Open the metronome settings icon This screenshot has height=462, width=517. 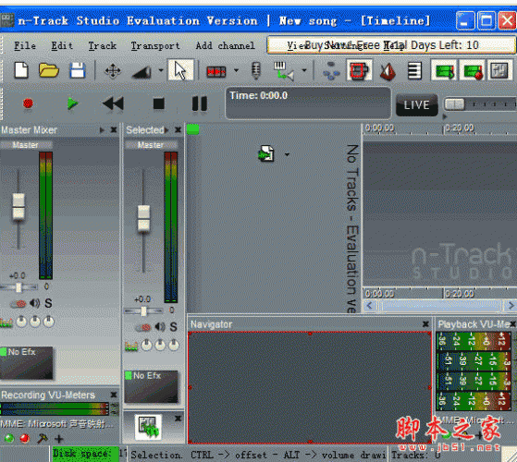pos(388,71)
